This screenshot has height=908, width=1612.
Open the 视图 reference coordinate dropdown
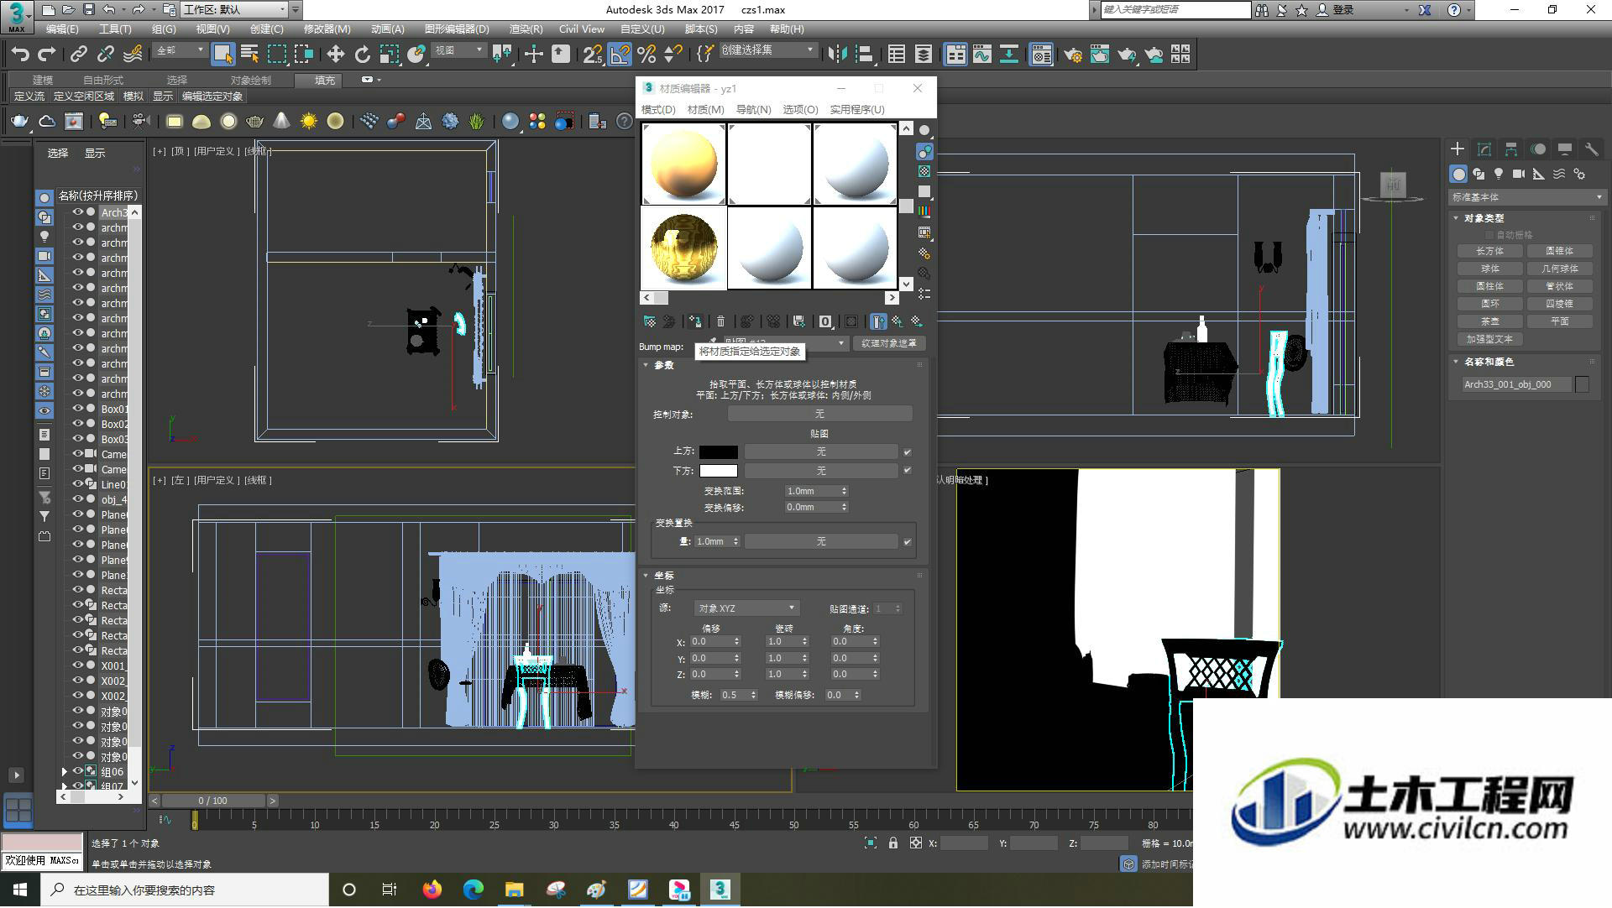click(458, 51)
